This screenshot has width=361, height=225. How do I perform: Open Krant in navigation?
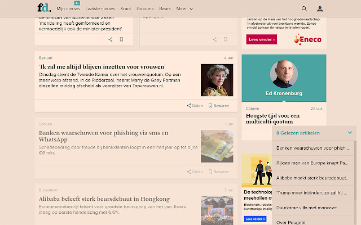point(126,9)
